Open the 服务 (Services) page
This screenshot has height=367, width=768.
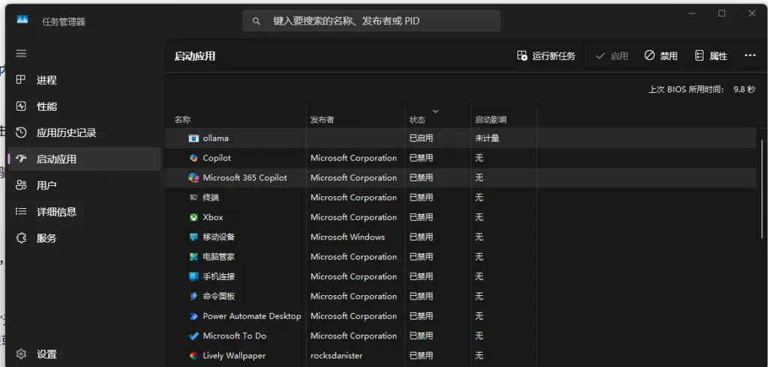point(84,238)
